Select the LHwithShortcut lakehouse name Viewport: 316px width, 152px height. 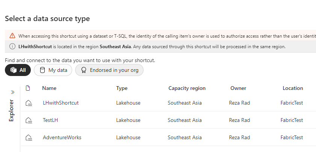(60, 103)
